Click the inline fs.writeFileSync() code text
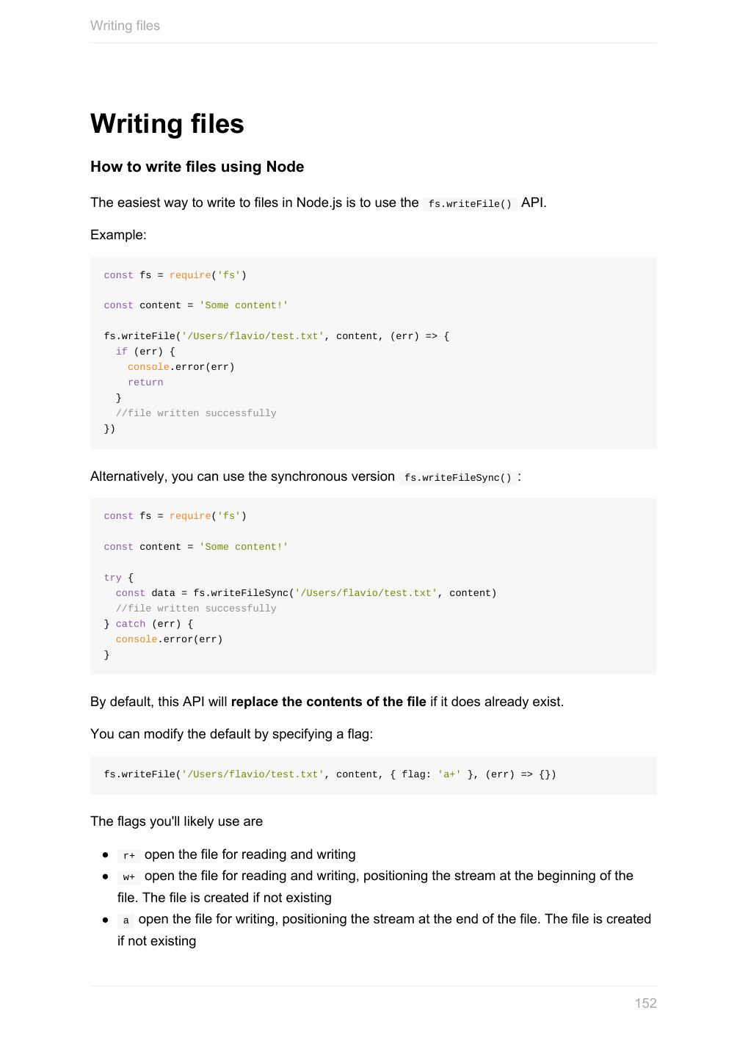This screenshot has width=748, height=1057. (457, 478)
